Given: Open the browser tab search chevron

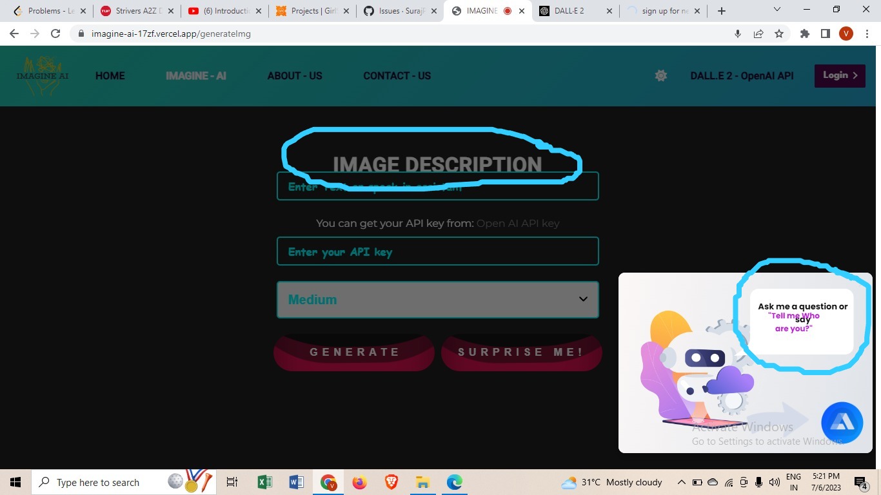Looking at the screenshot, I should tap(777, 10).
